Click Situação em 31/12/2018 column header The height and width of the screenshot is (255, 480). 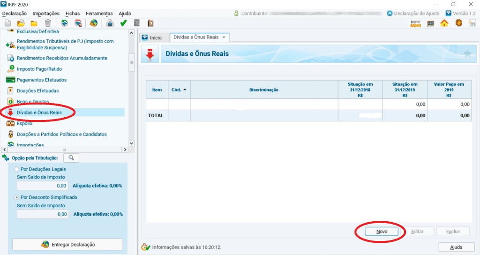360,90
